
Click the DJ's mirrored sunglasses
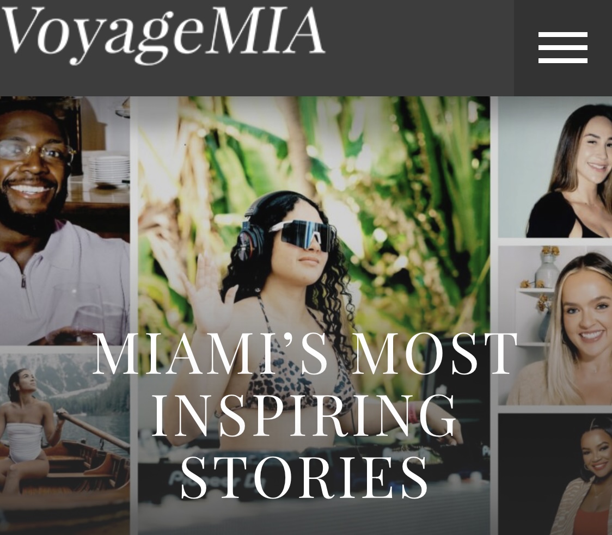coord(302,236)
